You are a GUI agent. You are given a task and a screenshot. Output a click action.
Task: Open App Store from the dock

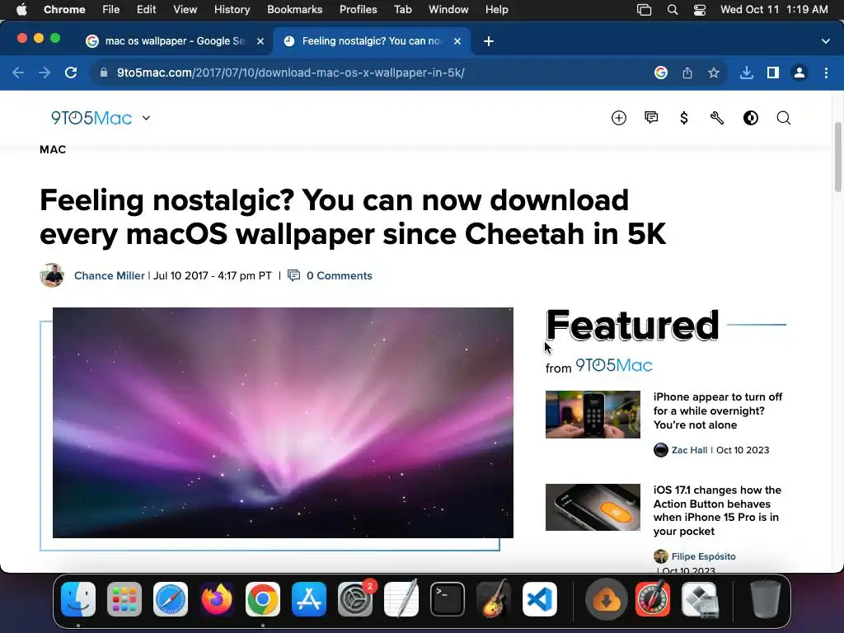click(x=309, y=599)
